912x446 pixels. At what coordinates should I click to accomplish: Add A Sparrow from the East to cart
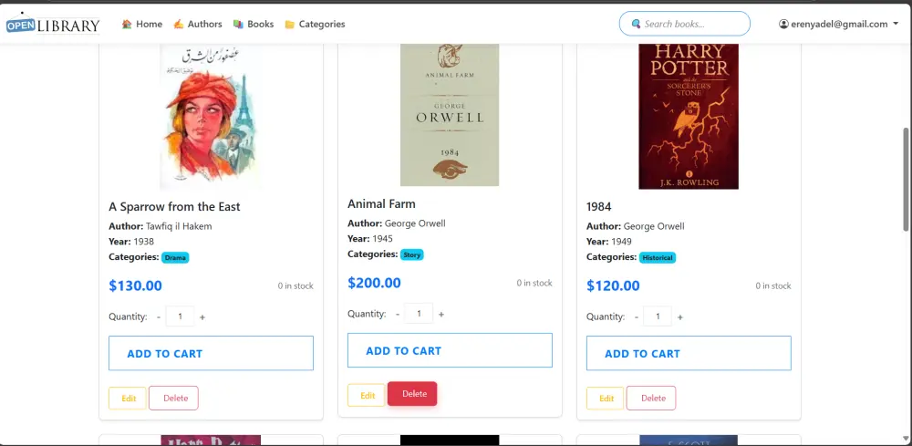211,353
